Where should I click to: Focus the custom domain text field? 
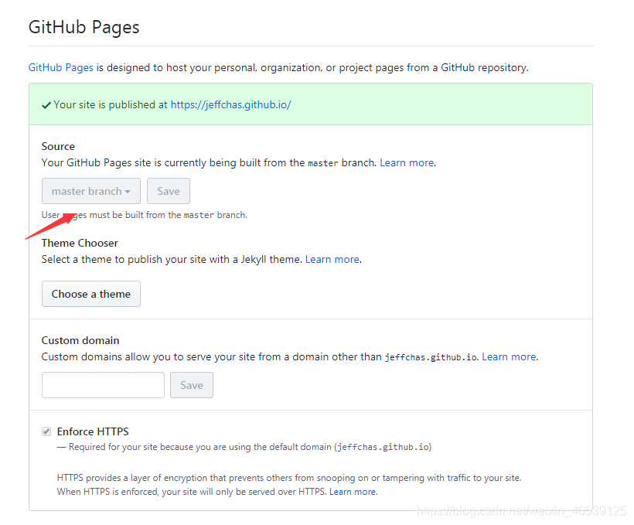[x=103, y=385]
